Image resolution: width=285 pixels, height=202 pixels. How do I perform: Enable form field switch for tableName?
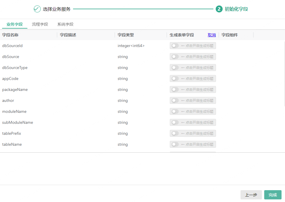(175, 144)
